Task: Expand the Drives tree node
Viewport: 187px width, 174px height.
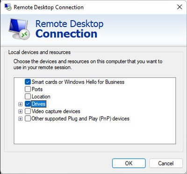Action: pos(20,104)
